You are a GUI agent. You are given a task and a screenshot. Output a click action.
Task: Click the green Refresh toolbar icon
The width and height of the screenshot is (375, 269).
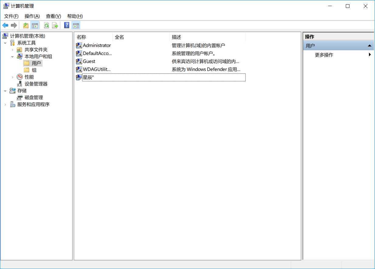coord(47,26)
